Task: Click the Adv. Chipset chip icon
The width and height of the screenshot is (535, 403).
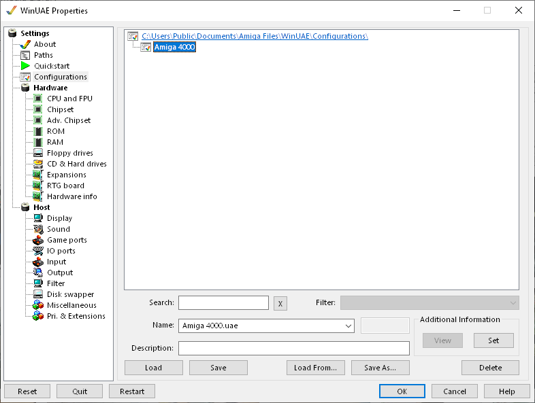Action: click(x=38, y=120)
